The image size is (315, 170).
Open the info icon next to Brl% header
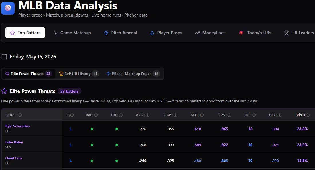tap(308, 115)
